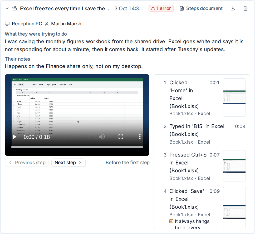Screen dimensions: 255x234
Task: Click the '0:04' timestamp of step 2
Action: pos(240,126)
